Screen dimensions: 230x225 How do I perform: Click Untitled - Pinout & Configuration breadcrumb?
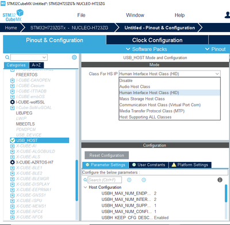(160, 28)
